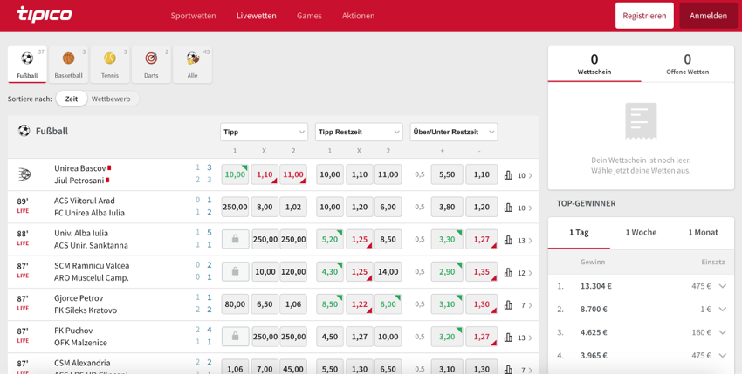Screen dimensions: 742x375
Task: Expand top winner entry 13.304 €
Action: point(722,285)
